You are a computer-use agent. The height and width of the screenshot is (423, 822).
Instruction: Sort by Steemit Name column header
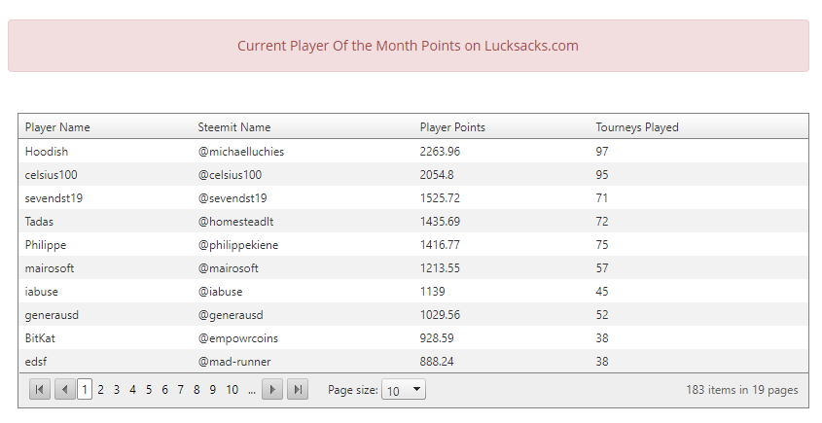[234, 127]
